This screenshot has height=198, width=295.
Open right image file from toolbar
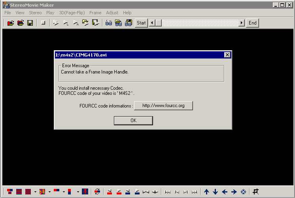pyautogui.click(x=21, y=23)
